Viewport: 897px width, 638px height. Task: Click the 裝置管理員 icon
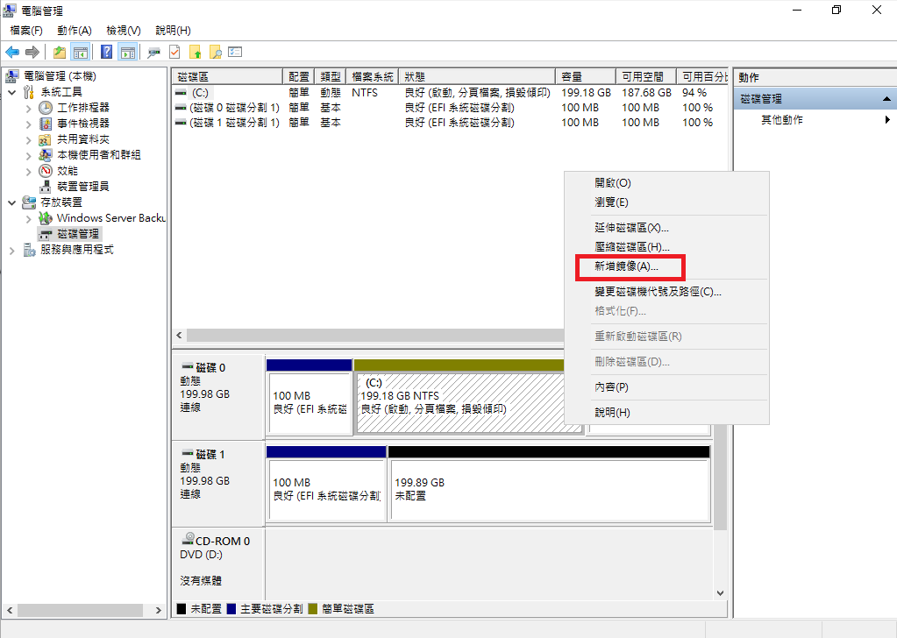[x=46, y=187]
